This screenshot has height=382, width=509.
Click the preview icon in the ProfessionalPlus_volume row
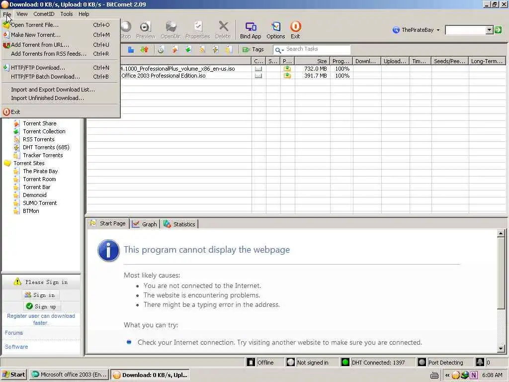(x=287, y=69)
